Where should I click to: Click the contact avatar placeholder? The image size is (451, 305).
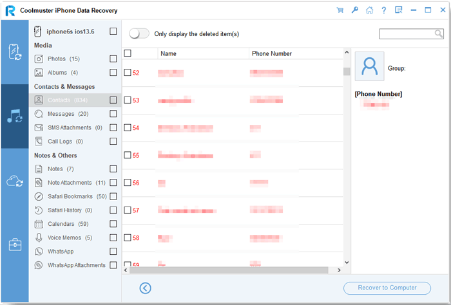tap(370, 66)
